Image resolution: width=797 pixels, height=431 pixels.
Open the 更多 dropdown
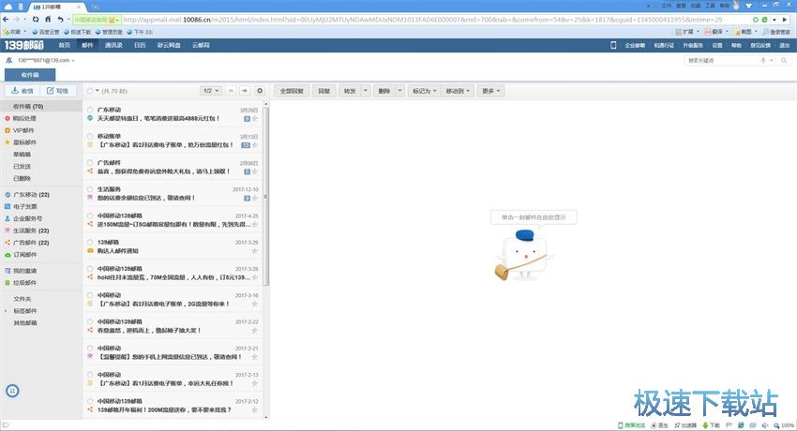pos(491,91)
